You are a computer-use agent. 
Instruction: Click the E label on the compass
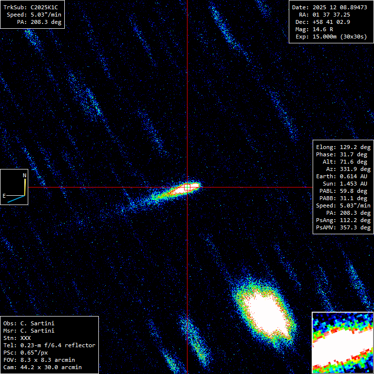coord(4,196)
